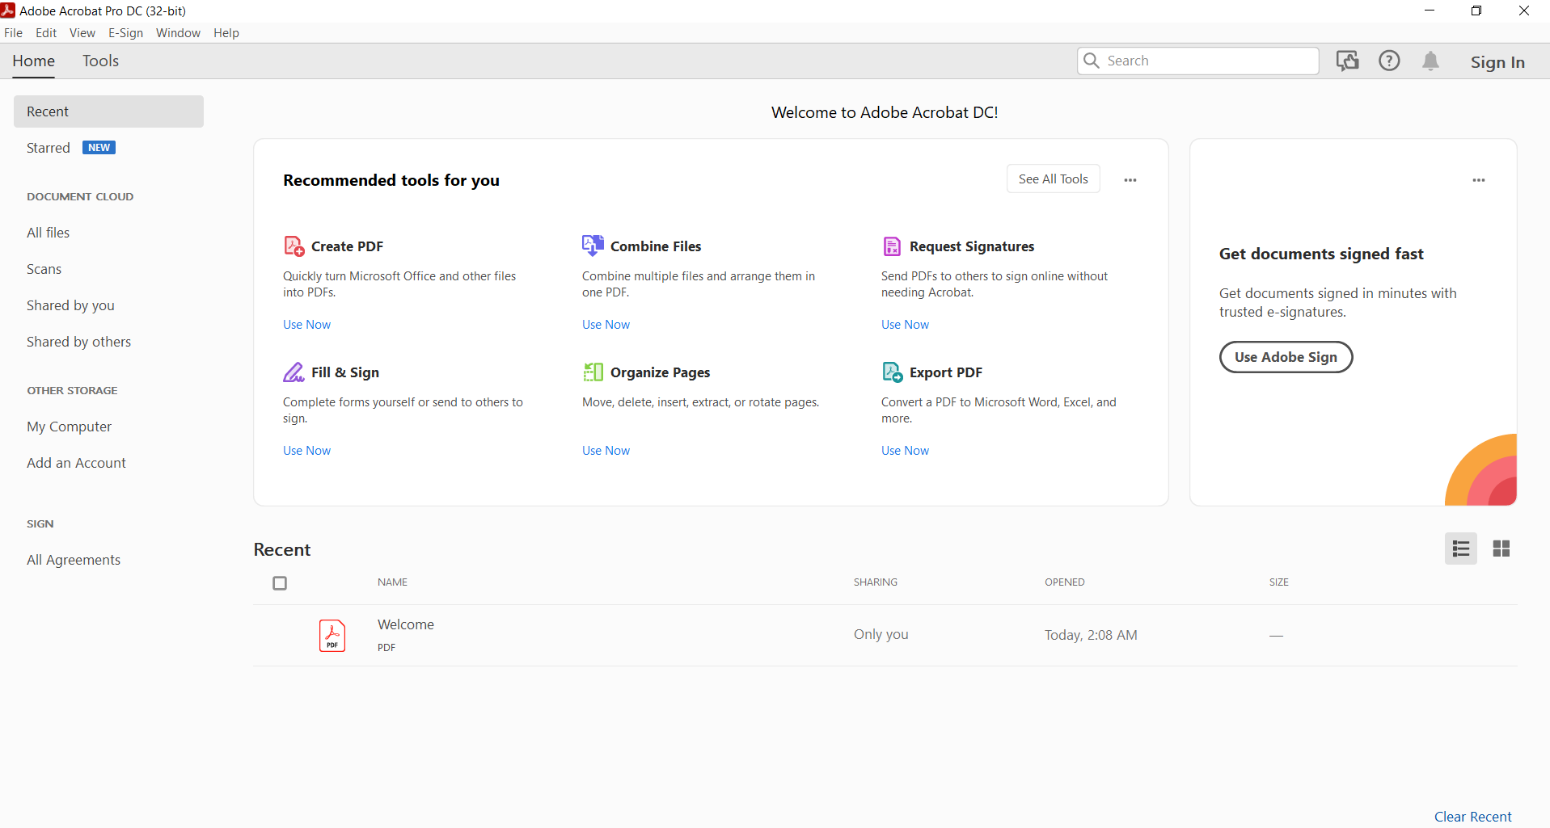Screen dimensions: 1550x828
Task: Select My Computer in the sidebar
Action: coord(70,427)
